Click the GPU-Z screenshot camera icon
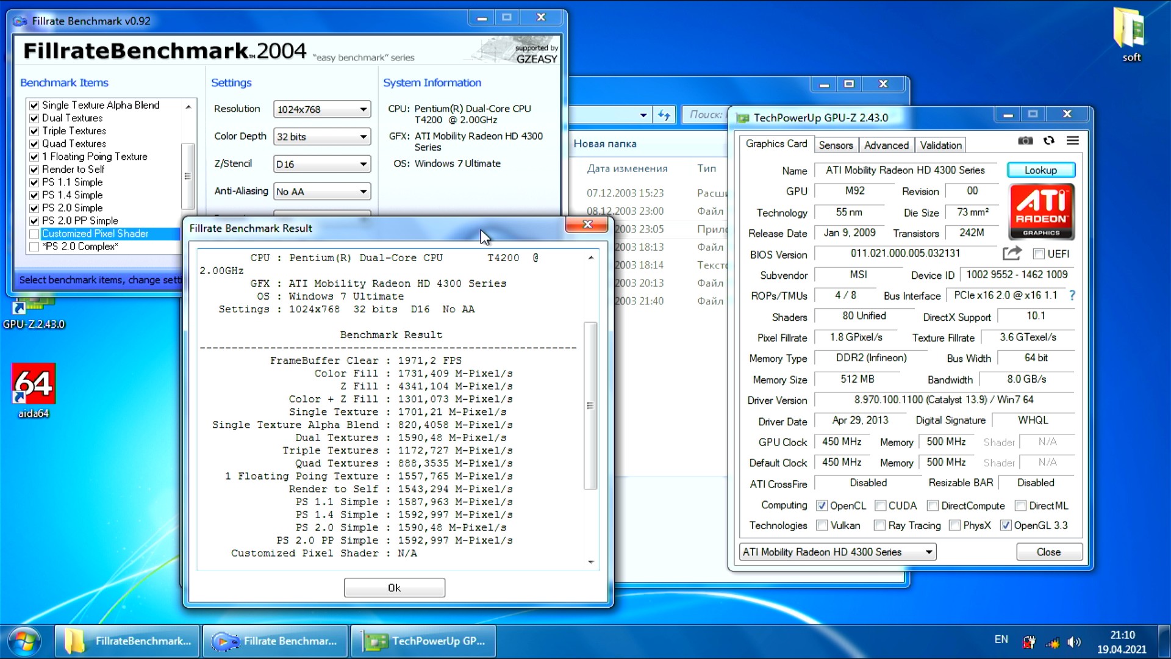Viewport: 1171px width, 659px height. click(x=1025, y=141)
